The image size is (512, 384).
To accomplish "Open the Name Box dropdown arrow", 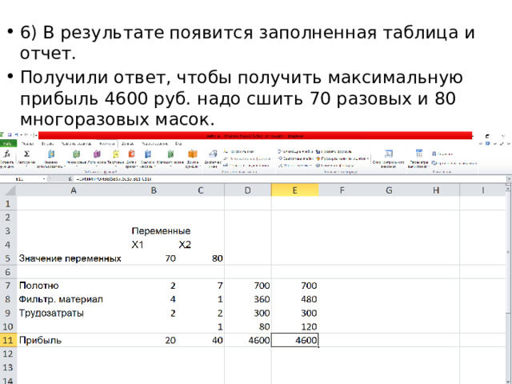I will (x=45, y=179).
